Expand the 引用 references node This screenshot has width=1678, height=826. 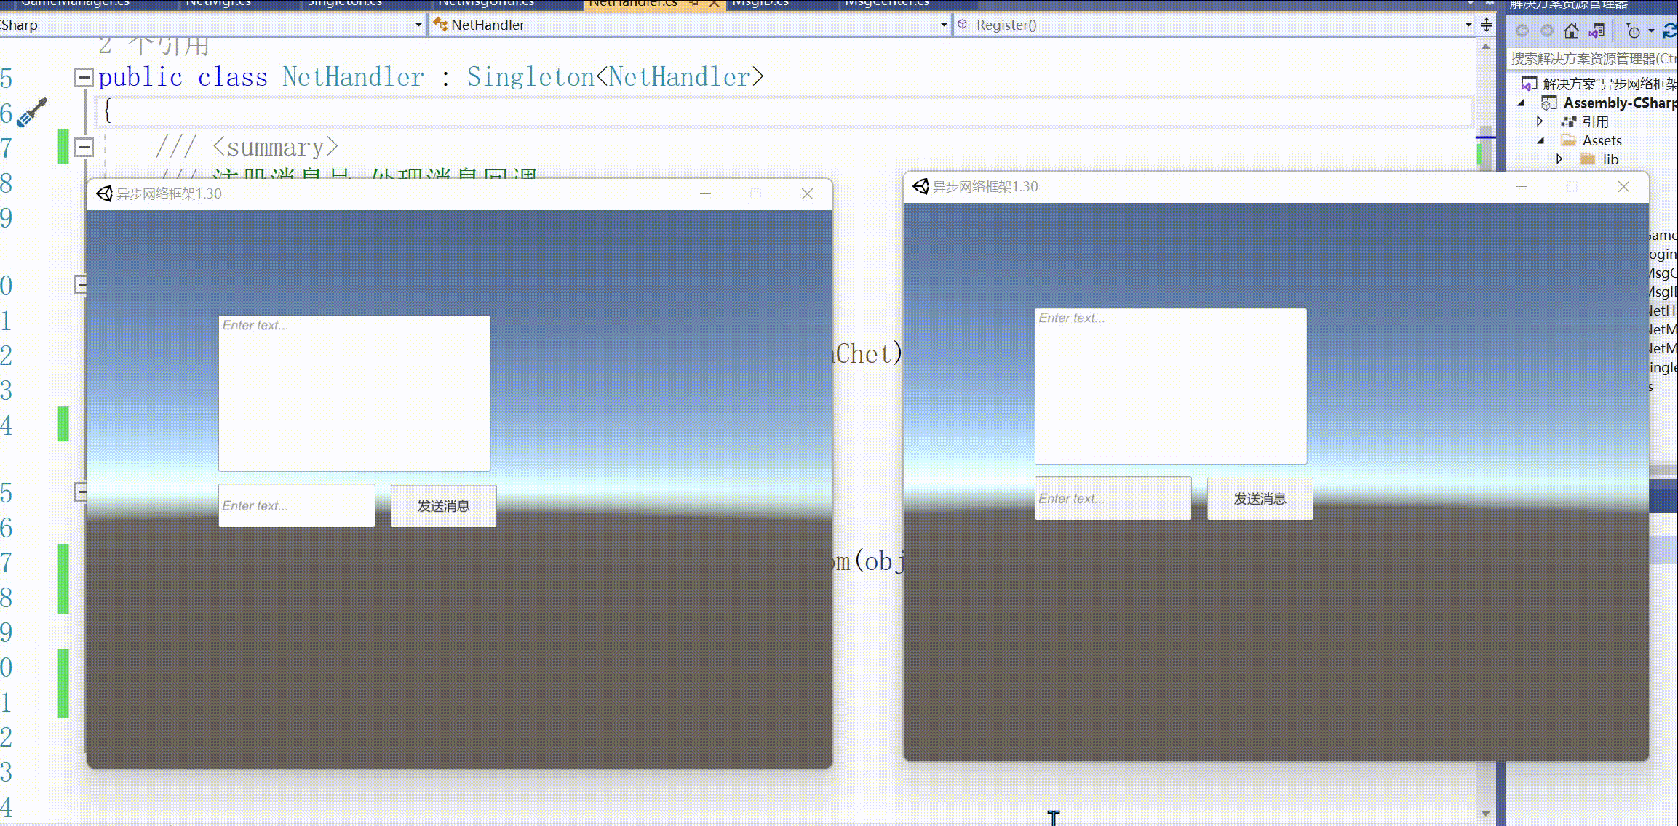tap(1540, 121)
